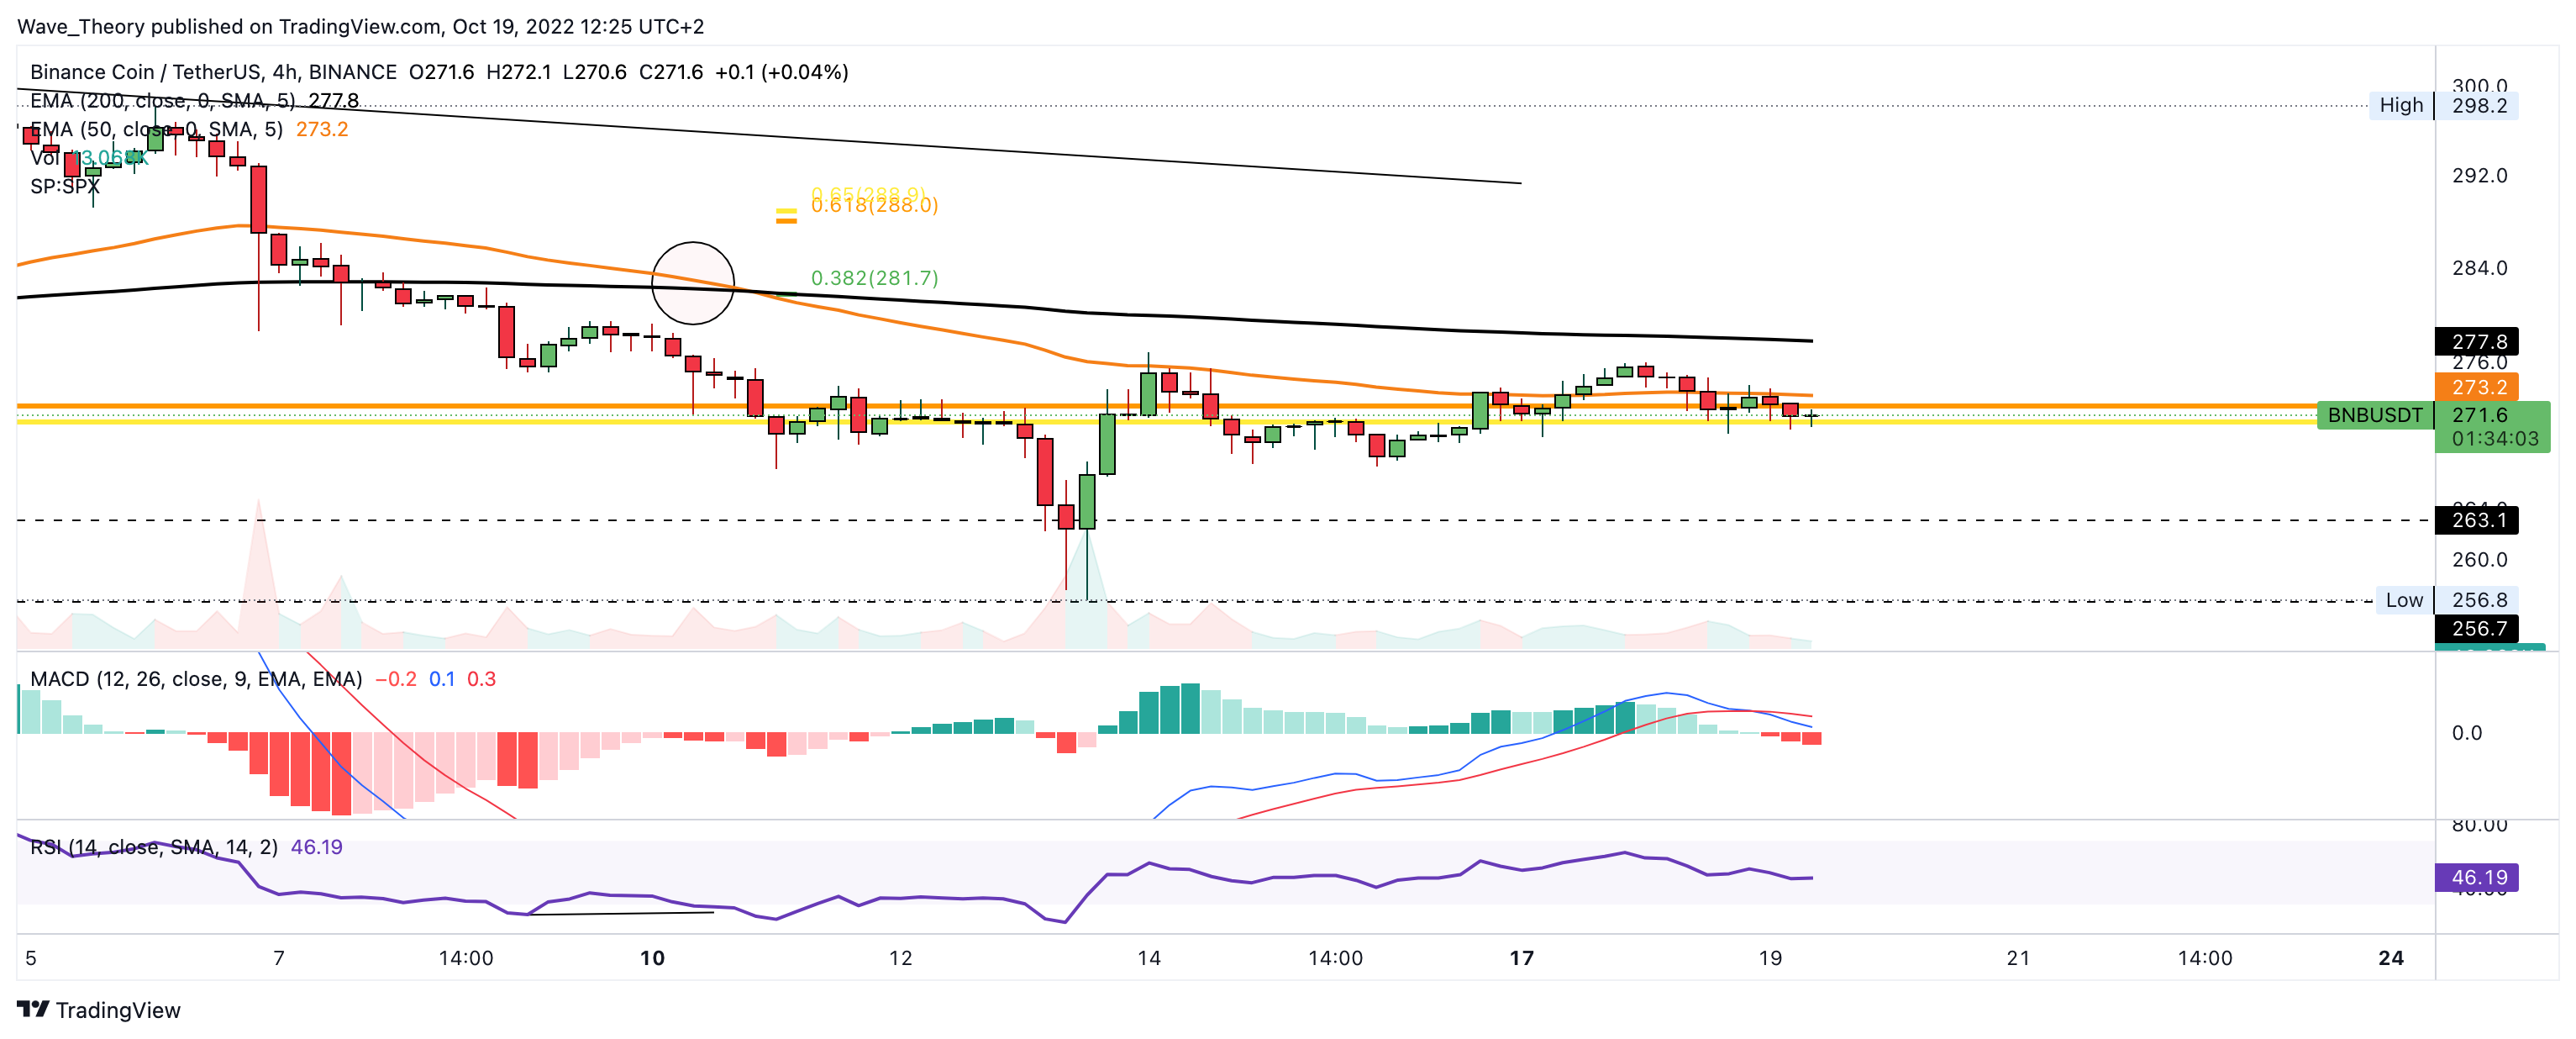This screenshot has height=1039, width=2576.
Task: Open the MACD indicator legend
Action: tap(195, 680)
